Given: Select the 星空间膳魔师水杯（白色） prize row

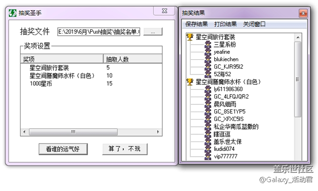Looking at the screenshot, I should pyautogui.click(x=62, y=76).
